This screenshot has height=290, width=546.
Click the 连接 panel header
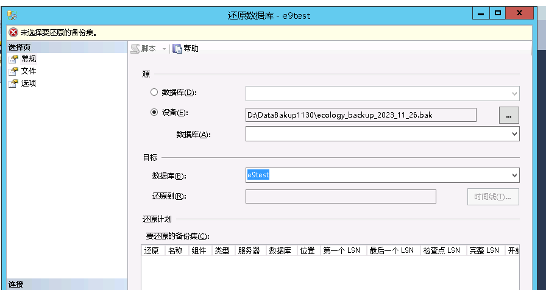pos(67,284)
